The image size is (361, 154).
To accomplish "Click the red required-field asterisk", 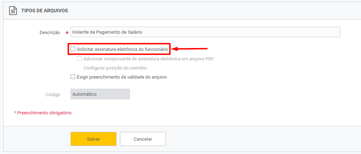I will click(67, 33).
